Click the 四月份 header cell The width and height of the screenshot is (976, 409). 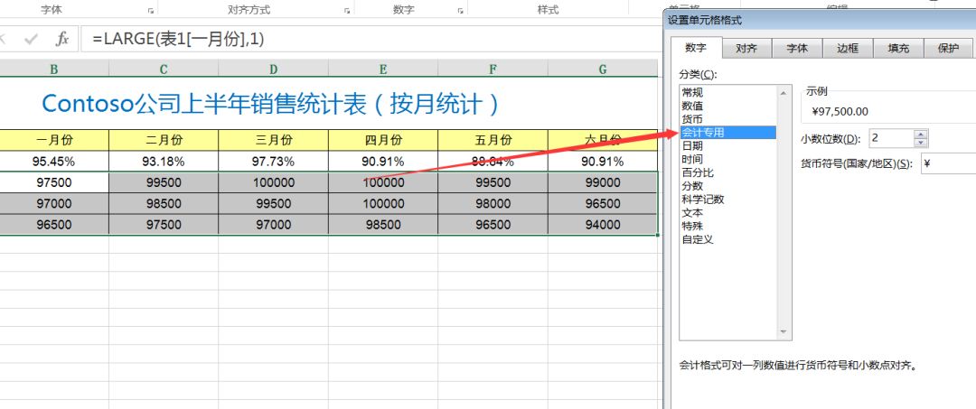(x=383, y=141)
